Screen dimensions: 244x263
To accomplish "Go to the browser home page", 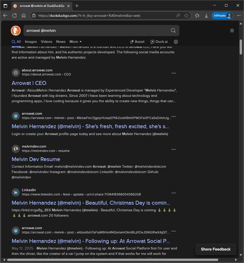I will [x=24, y=16].
